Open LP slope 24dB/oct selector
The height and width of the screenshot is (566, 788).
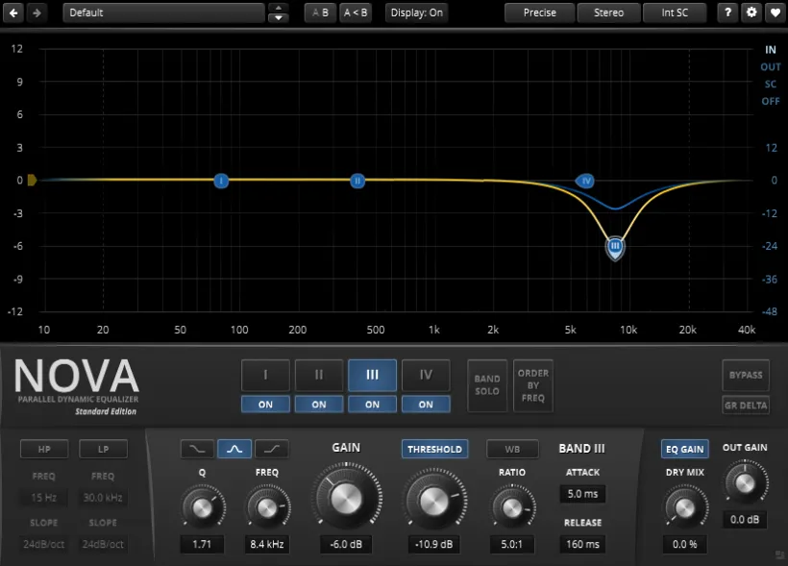click(103, 544)
